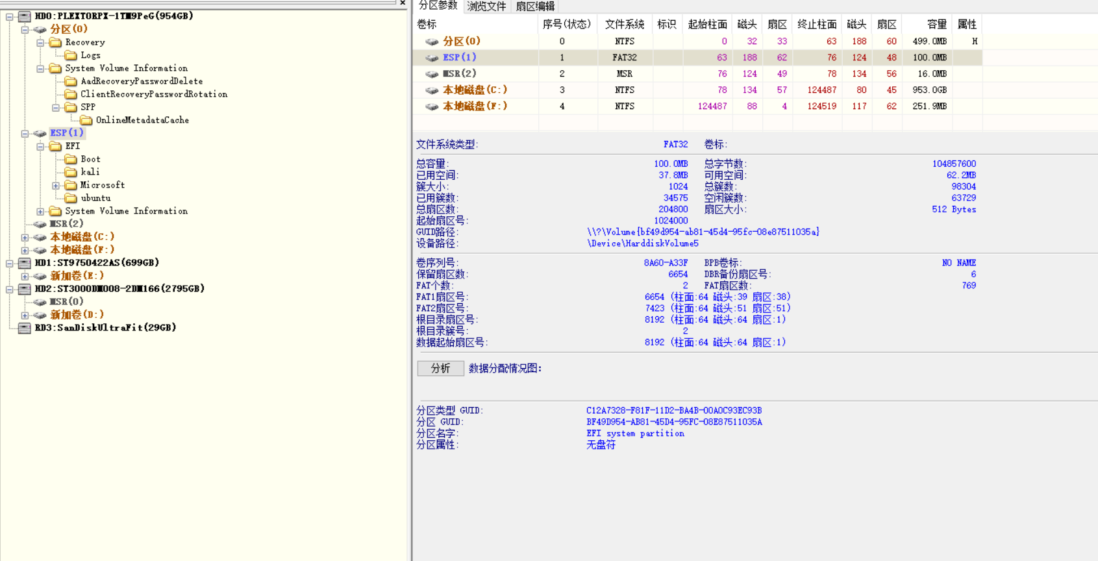
Task: Click the 新加卷(D:) volume icon
Action: pos(40,315)
